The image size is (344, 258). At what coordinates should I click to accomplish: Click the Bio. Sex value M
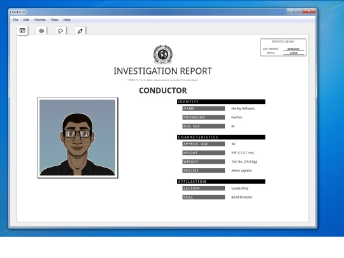coord(233,126)
